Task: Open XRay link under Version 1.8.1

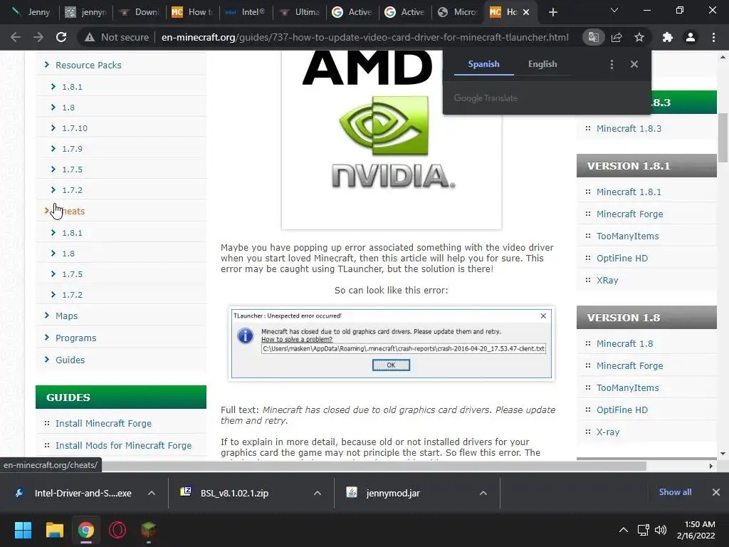Action: [x=607, y=280]
